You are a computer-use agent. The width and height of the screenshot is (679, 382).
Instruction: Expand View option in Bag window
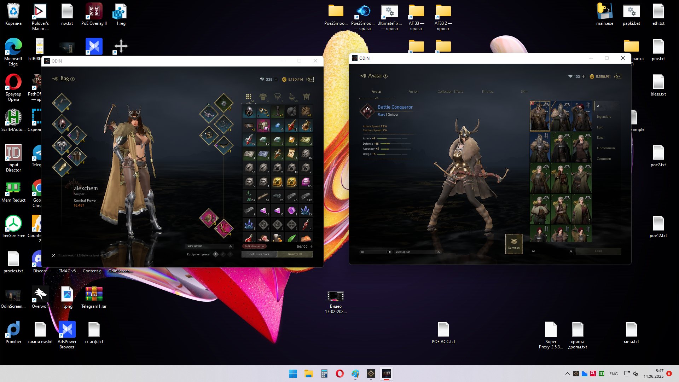(209, 246)
